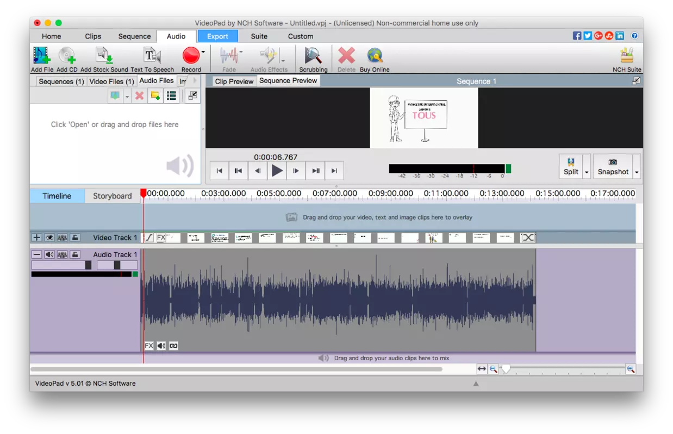Open the Home ribbon tab
Viewport: 673px width, 434px height.
(52, 36)
